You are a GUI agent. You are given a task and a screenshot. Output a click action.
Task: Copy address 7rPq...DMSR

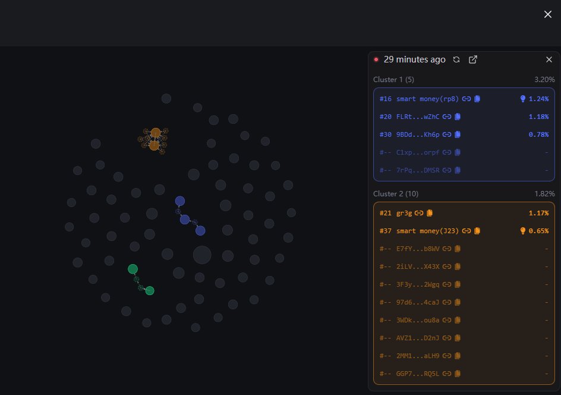[458, 171]
